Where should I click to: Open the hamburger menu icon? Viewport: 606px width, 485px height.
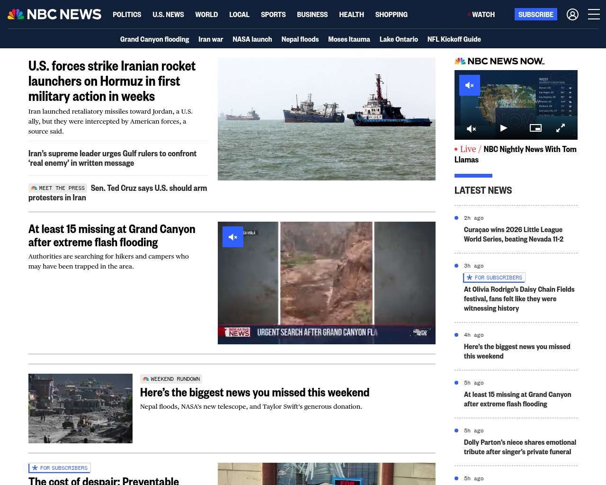pyautogui.click(x=594, y=15)
